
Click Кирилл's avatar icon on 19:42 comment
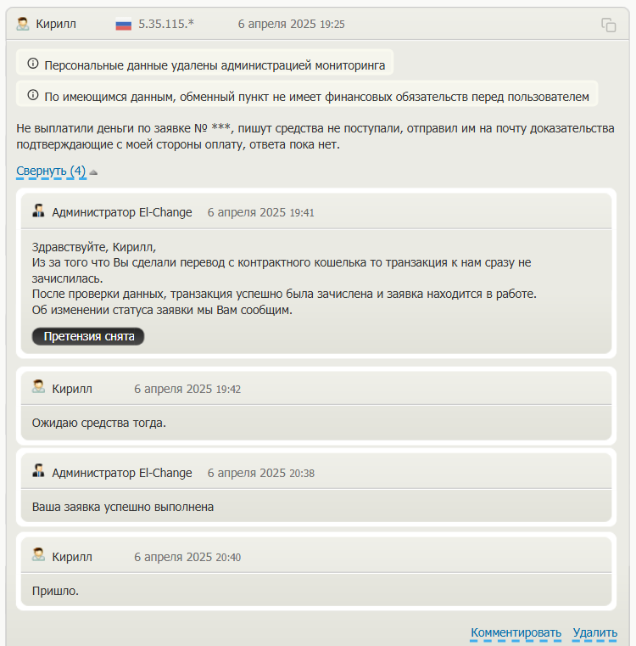pos(38,387)
